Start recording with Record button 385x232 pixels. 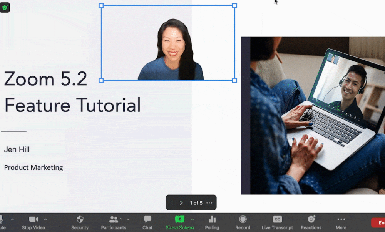pos(243,222)
